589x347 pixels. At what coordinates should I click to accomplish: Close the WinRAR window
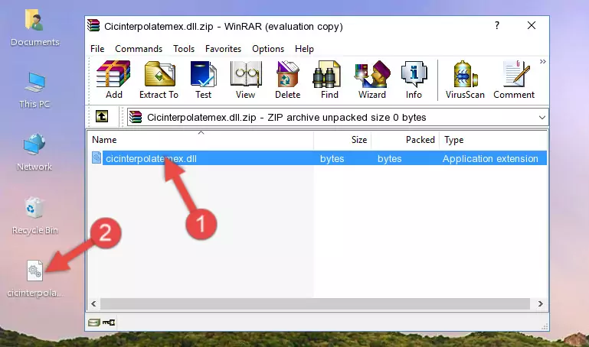point(531,25)
